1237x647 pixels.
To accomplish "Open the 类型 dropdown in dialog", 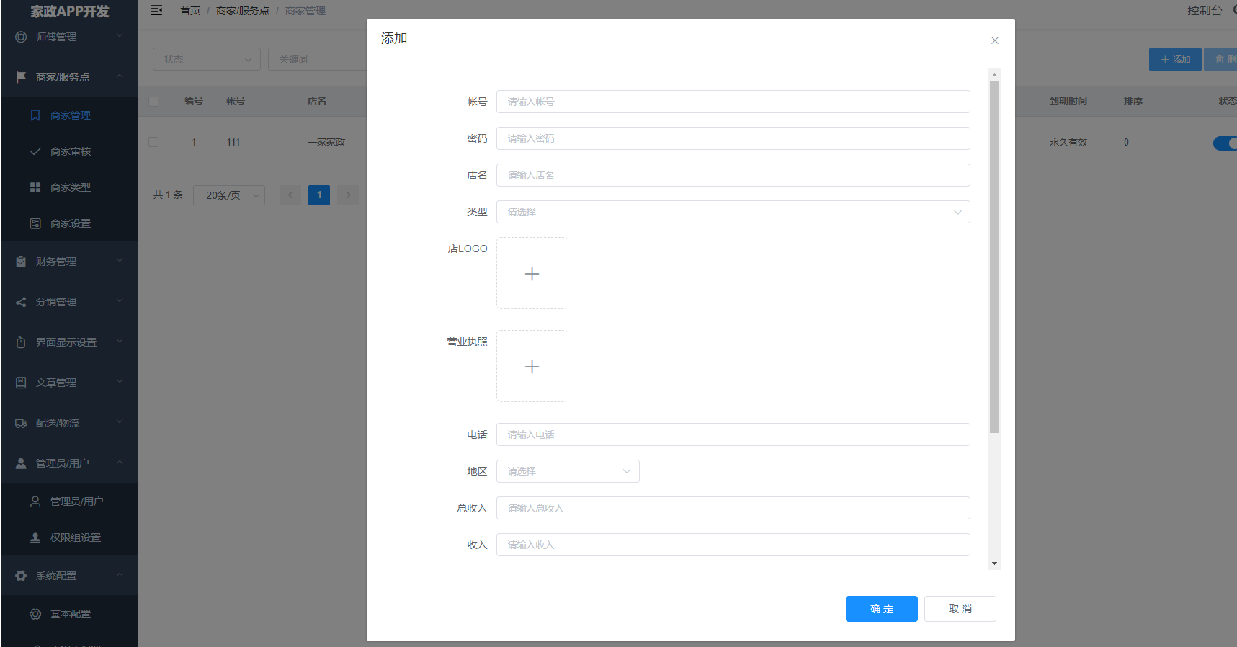I will pos(733,212).
